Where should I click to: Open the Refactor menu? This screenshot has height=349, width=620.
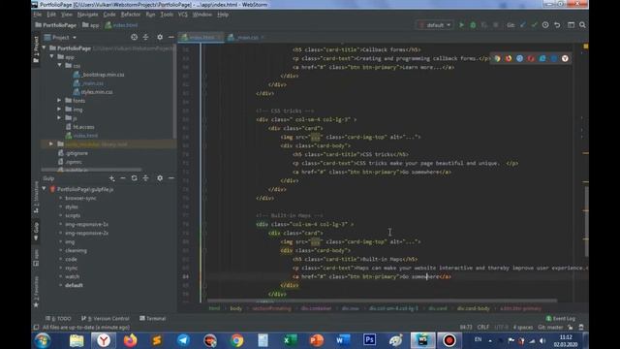(131, 15)
